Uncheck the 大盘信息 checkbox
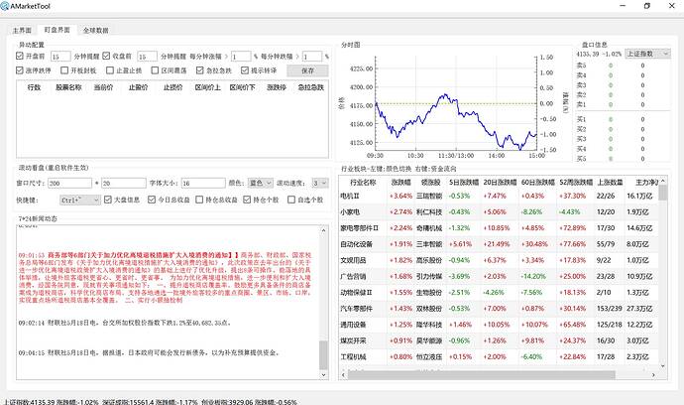The width and height of the screenshot is (684, 405). coord(108,200)
